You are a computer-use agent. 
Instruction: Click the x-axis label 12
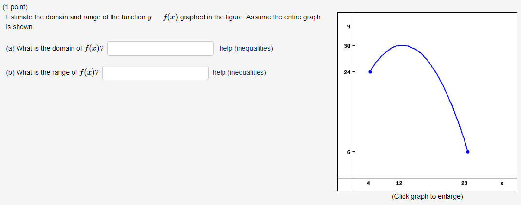[399, 183]
